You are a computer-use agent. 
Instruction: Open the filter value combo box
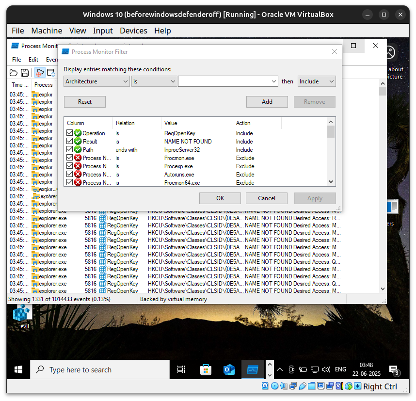click(x=227, y=81)
